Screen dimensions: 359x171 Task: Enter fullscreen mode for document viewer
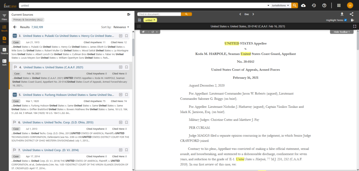point(354,26)
